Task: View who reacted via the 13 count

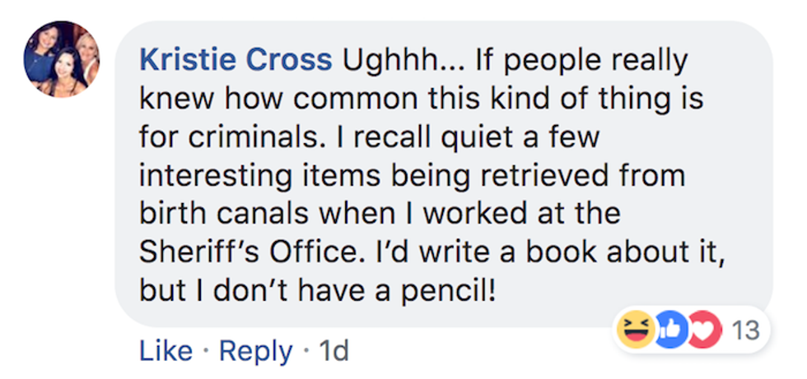Action: pos(744,330)
